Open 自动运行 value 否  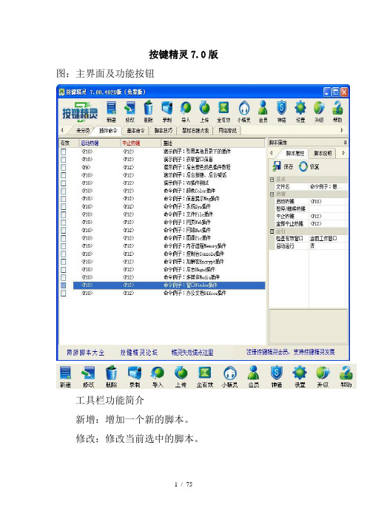(x=328, y=246)
